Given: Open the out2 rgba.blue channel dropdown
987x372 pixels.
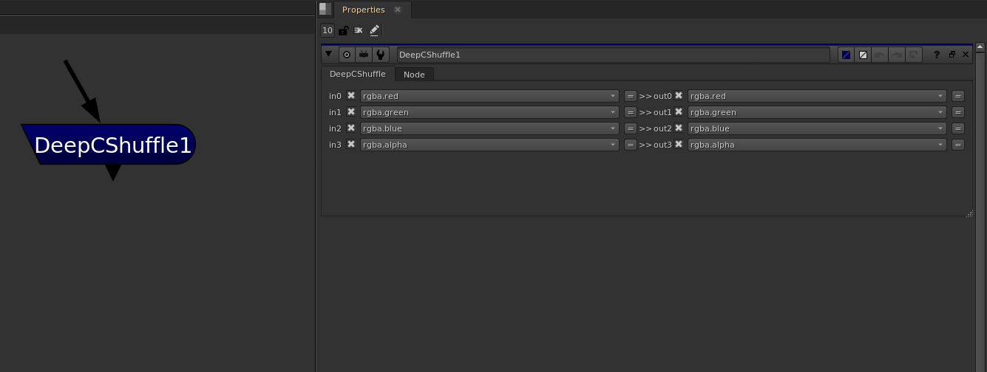Looking at the screenshot, I should 816,128.
